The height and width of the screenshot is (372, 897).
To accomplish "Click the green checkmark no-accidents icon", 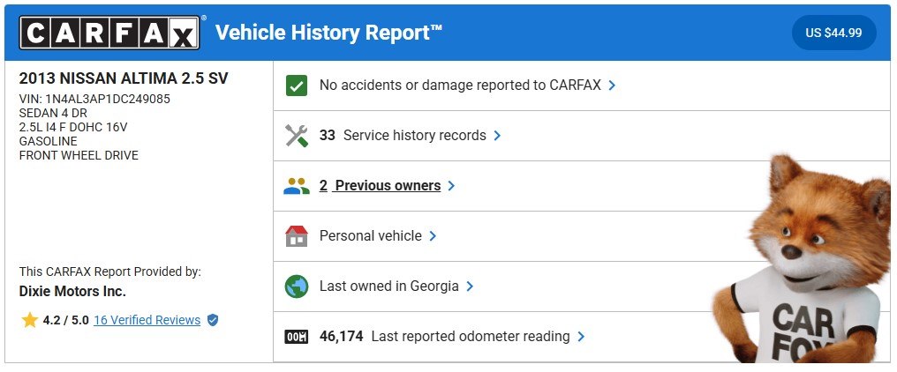I will [x=297, y=86].
